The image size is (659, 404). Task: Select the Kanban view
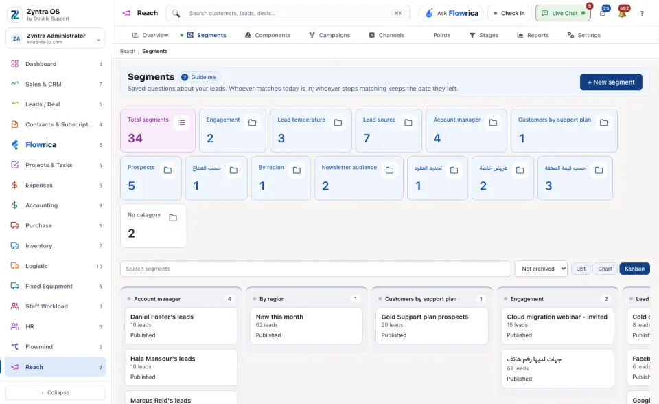[x=634, y=269]
